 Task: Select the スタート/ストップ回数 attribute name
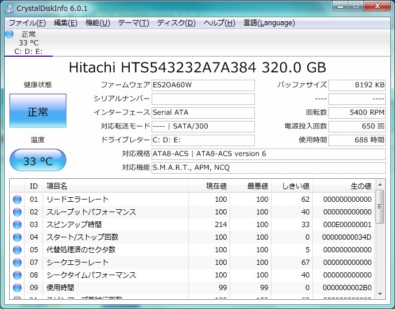[x=82, y=237]
